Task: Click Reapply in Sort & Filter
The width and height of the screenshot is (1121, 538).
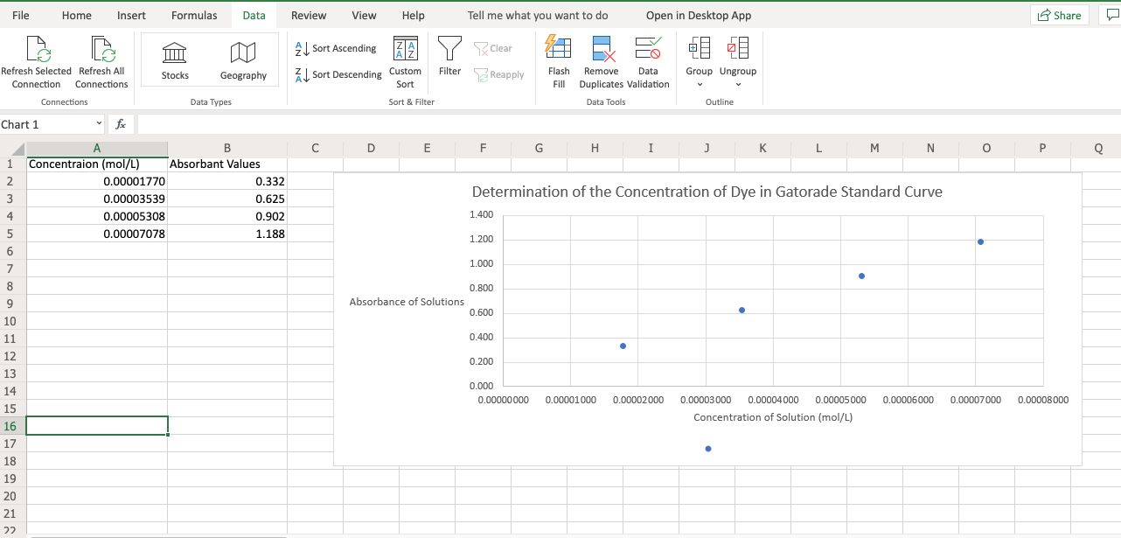Action: tap(498, 74)
